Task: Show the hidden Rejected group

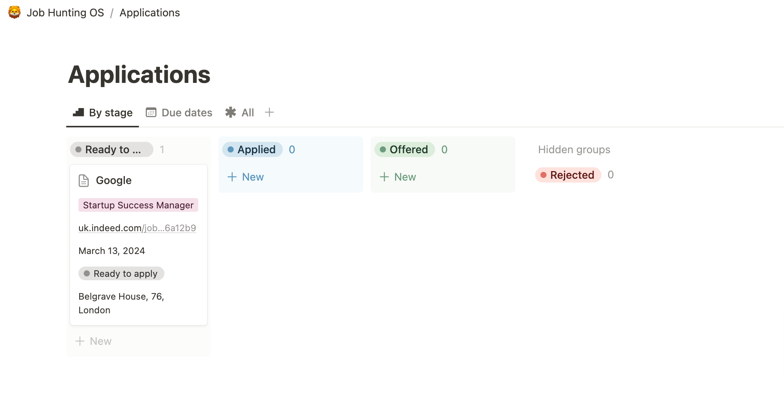Action: [568, 175]
